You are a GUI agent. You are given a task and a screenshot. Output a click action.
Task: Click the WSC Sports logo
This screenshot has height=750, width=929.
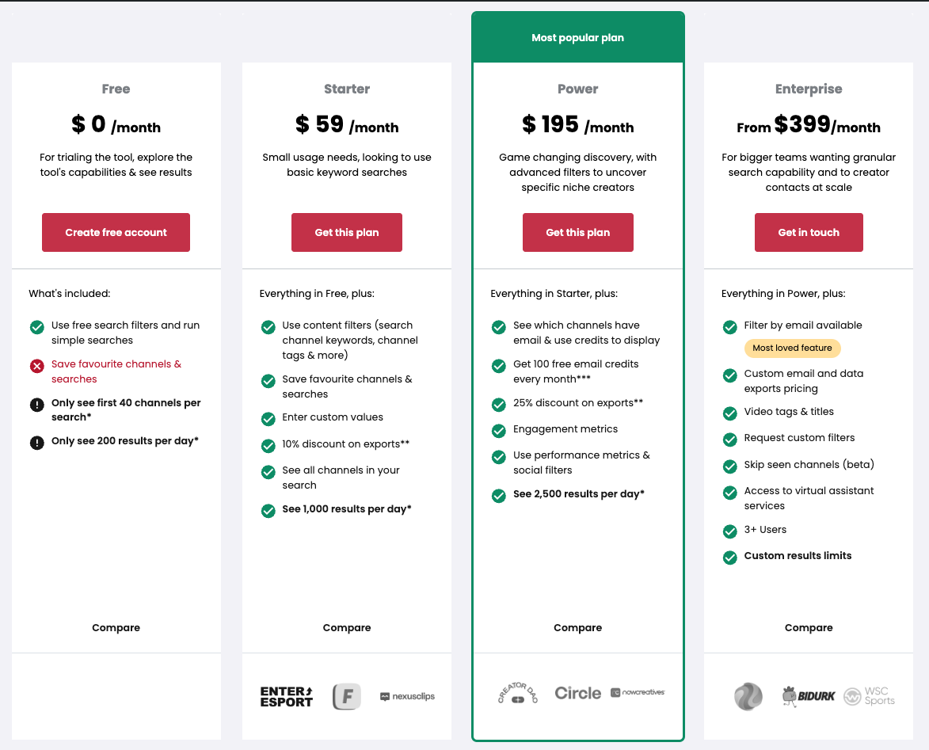(870, 696)
